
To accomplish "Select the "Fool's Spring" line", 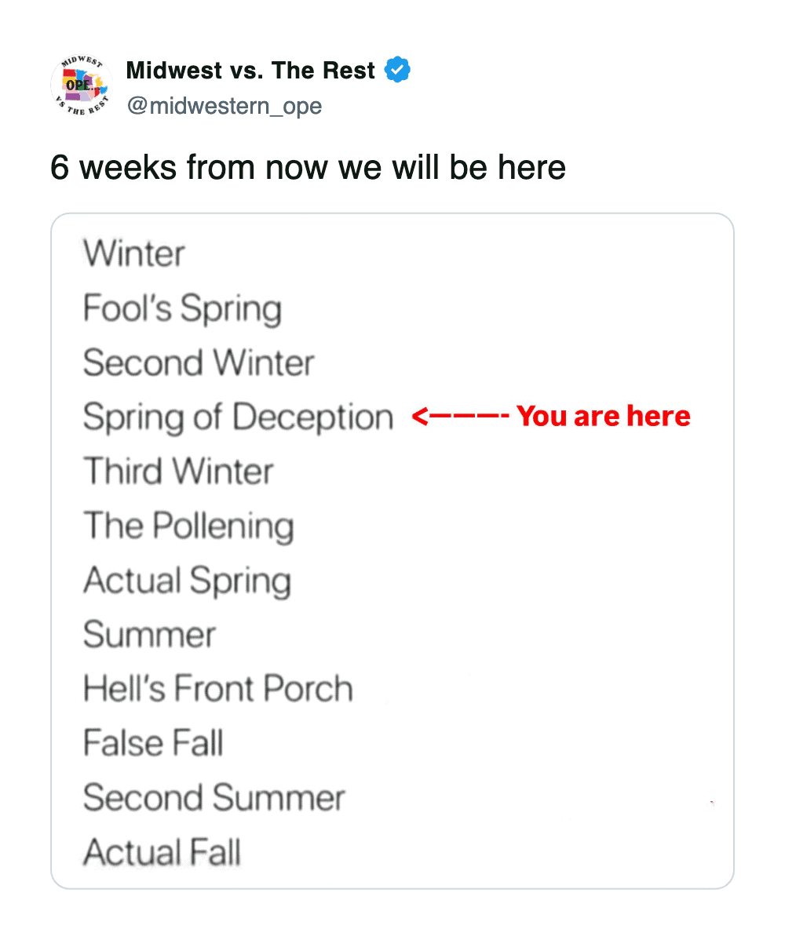I will click(182, 308).
